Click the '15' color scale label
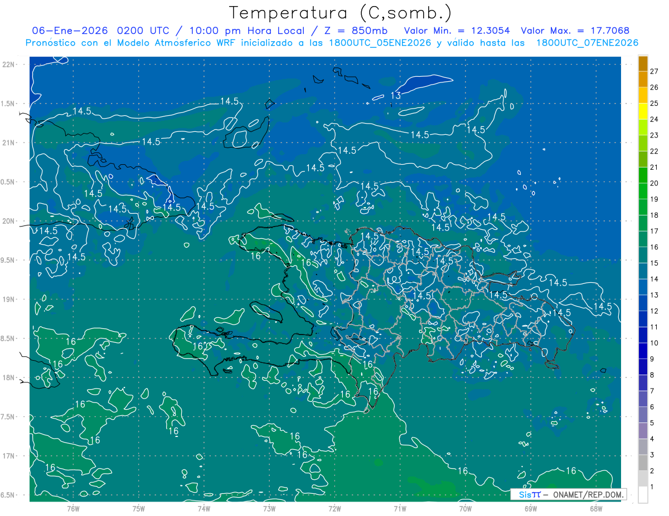The image size is (669, 516). click(x=654, y=263)
